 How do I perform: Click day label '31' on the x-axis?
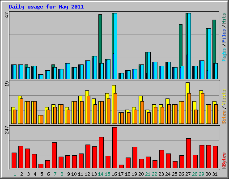click(215, 174)
